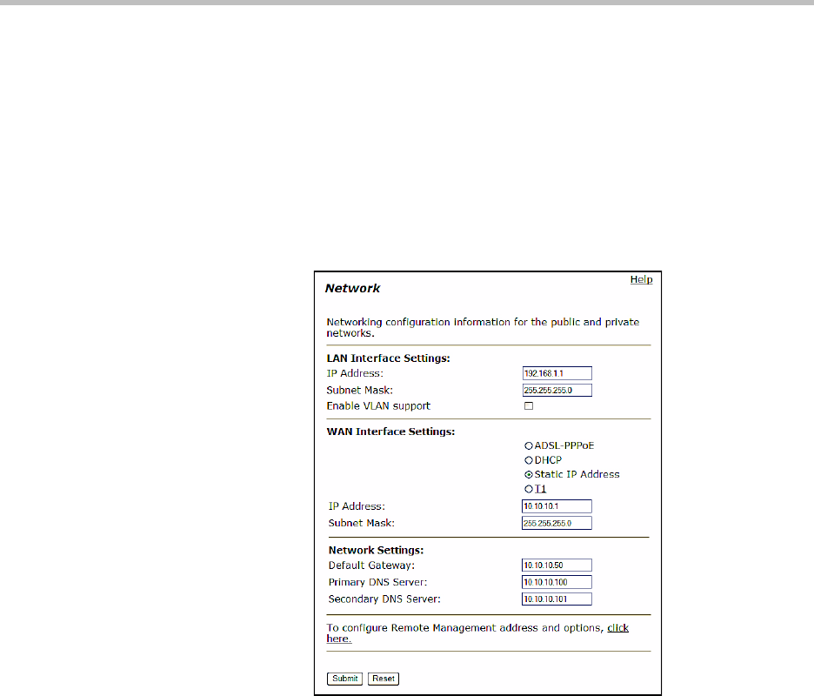This screenshot has width=814, height=696.
Task: Select the DHCP radio option
Action: click(529, 460)
